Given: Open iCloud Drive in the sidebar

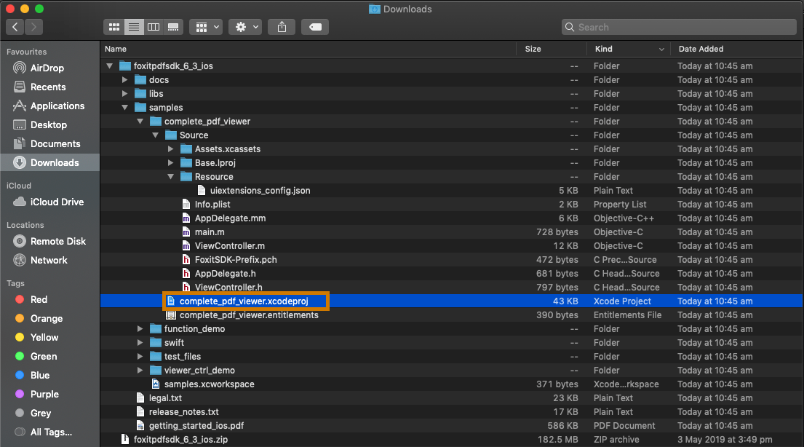Looking at the screenshot, I should 49,202.
